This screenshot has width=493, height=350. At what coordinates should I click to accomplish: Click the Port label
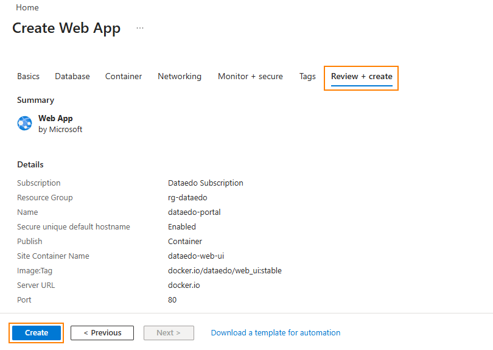click(24, 300)
